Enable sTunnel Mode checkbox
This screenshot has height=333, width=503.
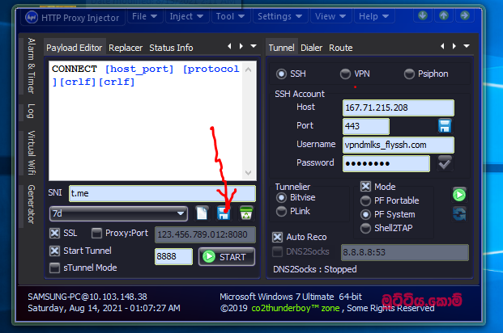[x=54, y=268]
